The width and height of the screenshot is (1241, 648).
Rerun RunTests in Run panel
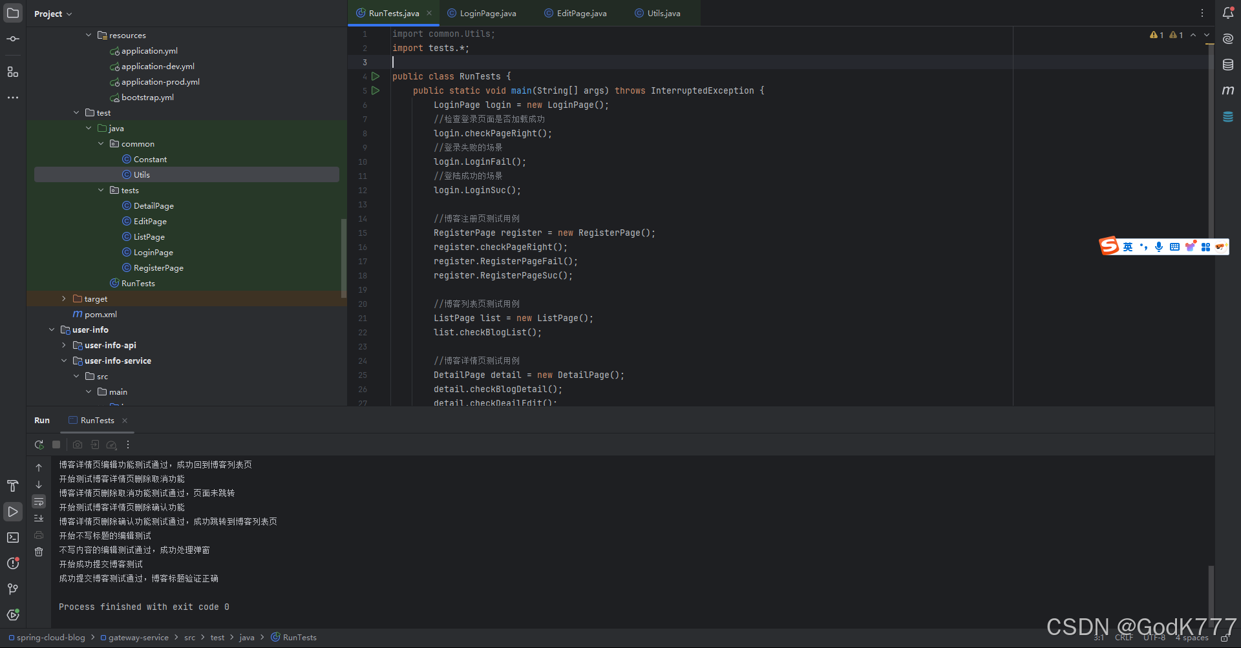(39, 444)
